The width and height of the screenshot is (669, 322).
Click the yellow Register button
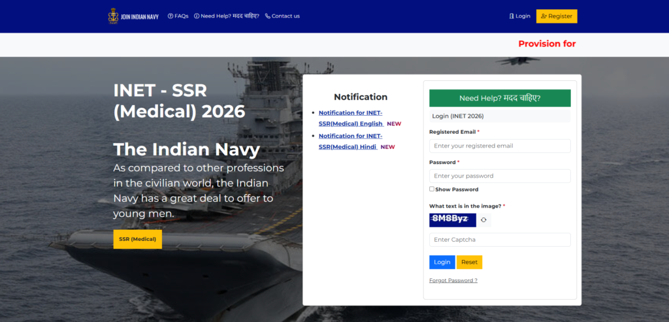[557, 16]
